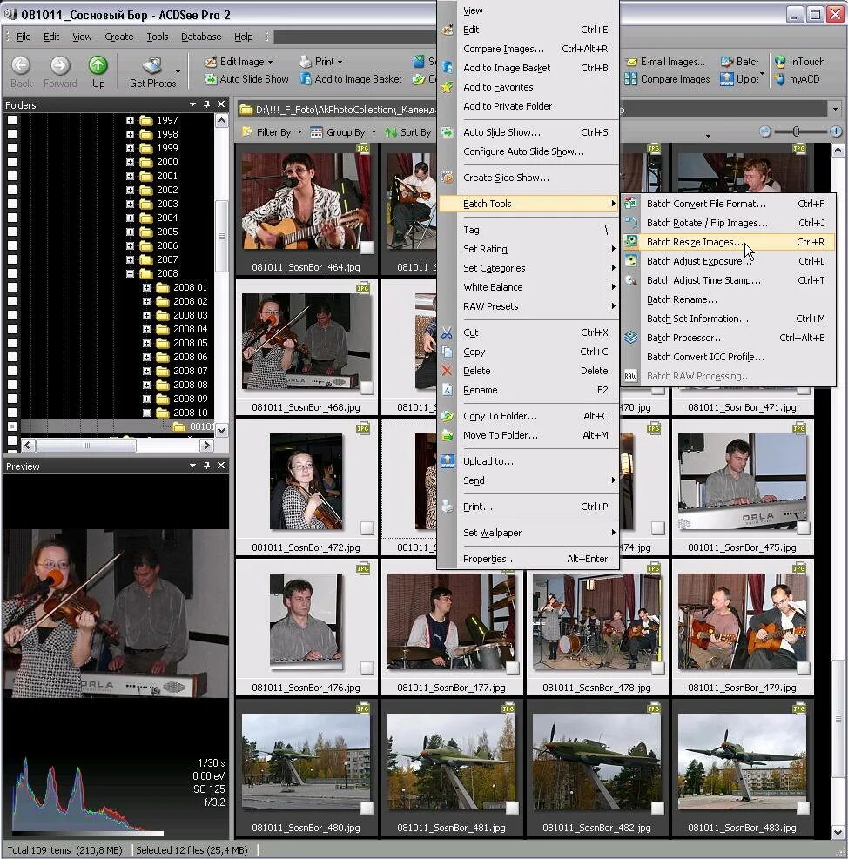Click the folder tree horizontal scrollbar thumb
Image resolution: width=848 pixels, height=859 pixels.
coord(85,446)
